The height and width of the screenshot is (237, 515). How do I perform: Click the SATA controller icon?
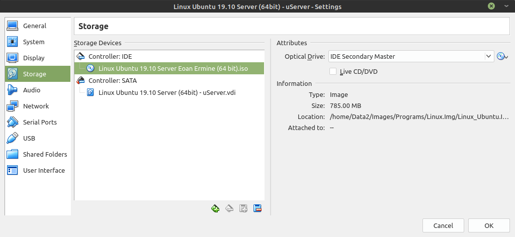click(x=80, y=80)
